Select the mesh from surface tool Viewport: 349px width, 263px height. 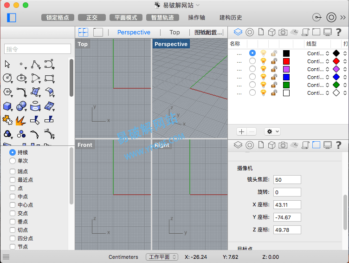point(49,106)
